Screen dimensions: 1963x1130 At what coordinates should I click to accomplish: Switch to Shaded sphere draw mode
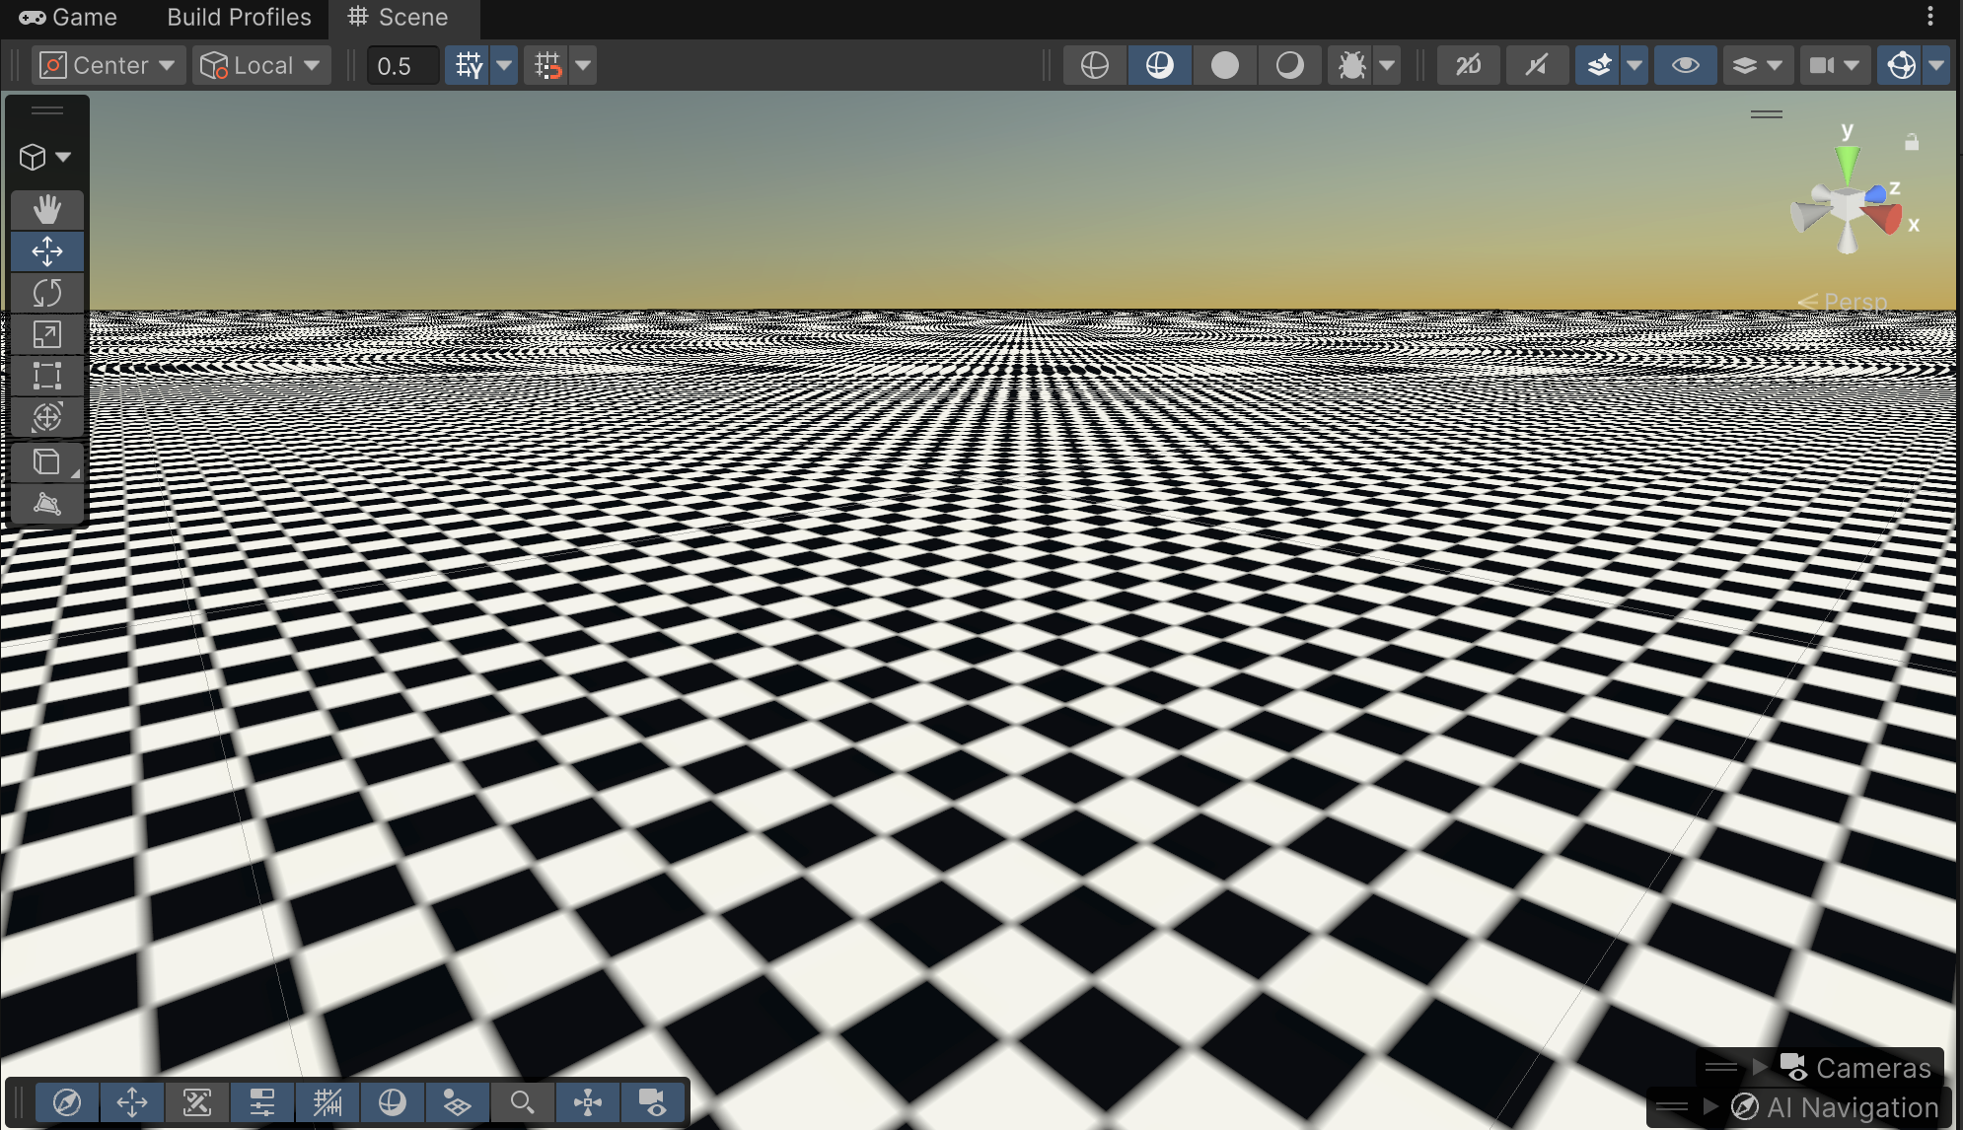point(1289,65)
